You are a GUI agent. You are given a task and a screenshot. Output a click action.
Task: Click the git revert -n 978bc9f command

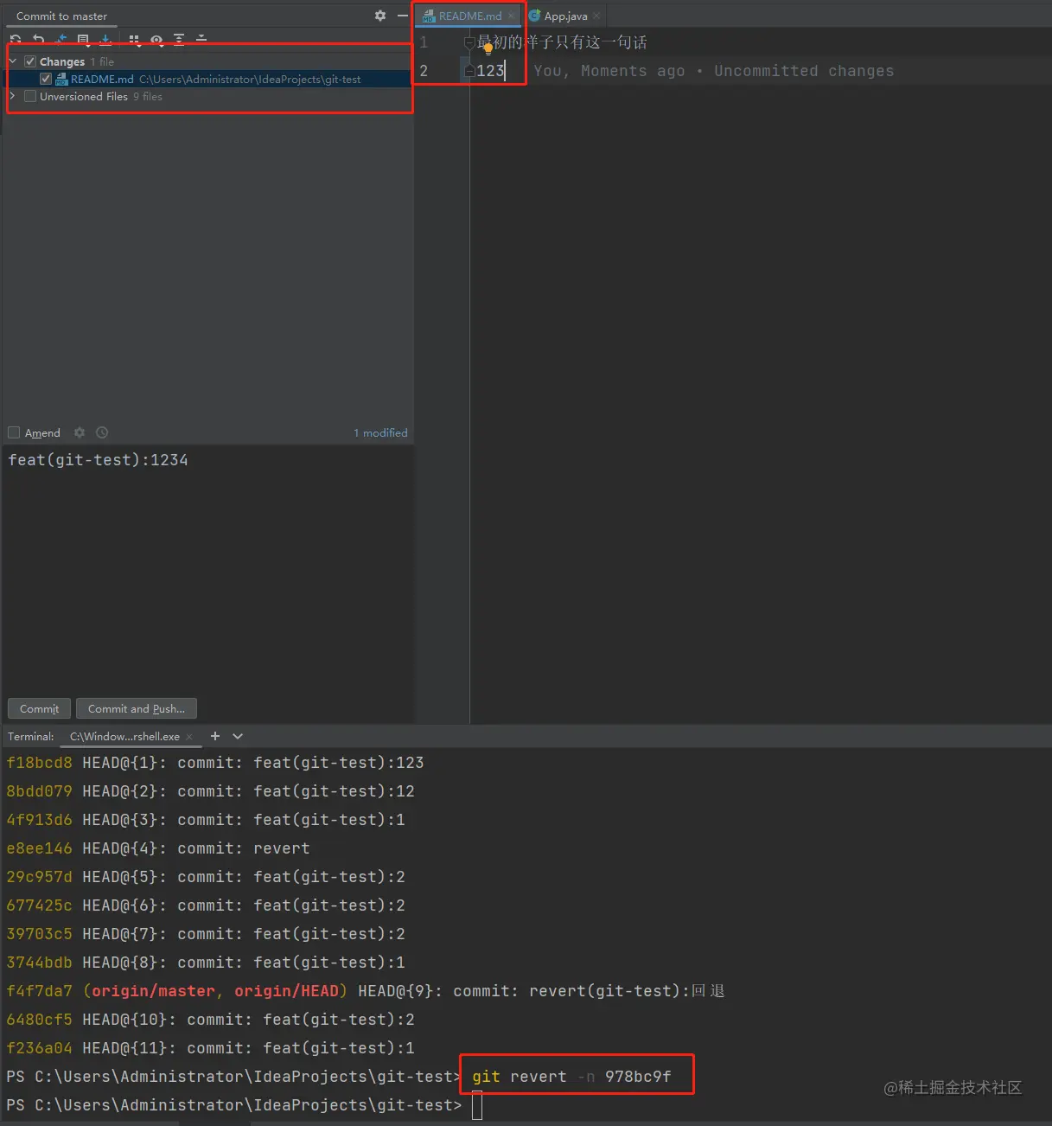tap(571, 1077)
